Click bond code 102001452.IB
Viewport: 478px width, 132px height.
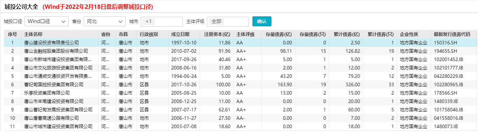pyautogui.click(x=448, y=59)
